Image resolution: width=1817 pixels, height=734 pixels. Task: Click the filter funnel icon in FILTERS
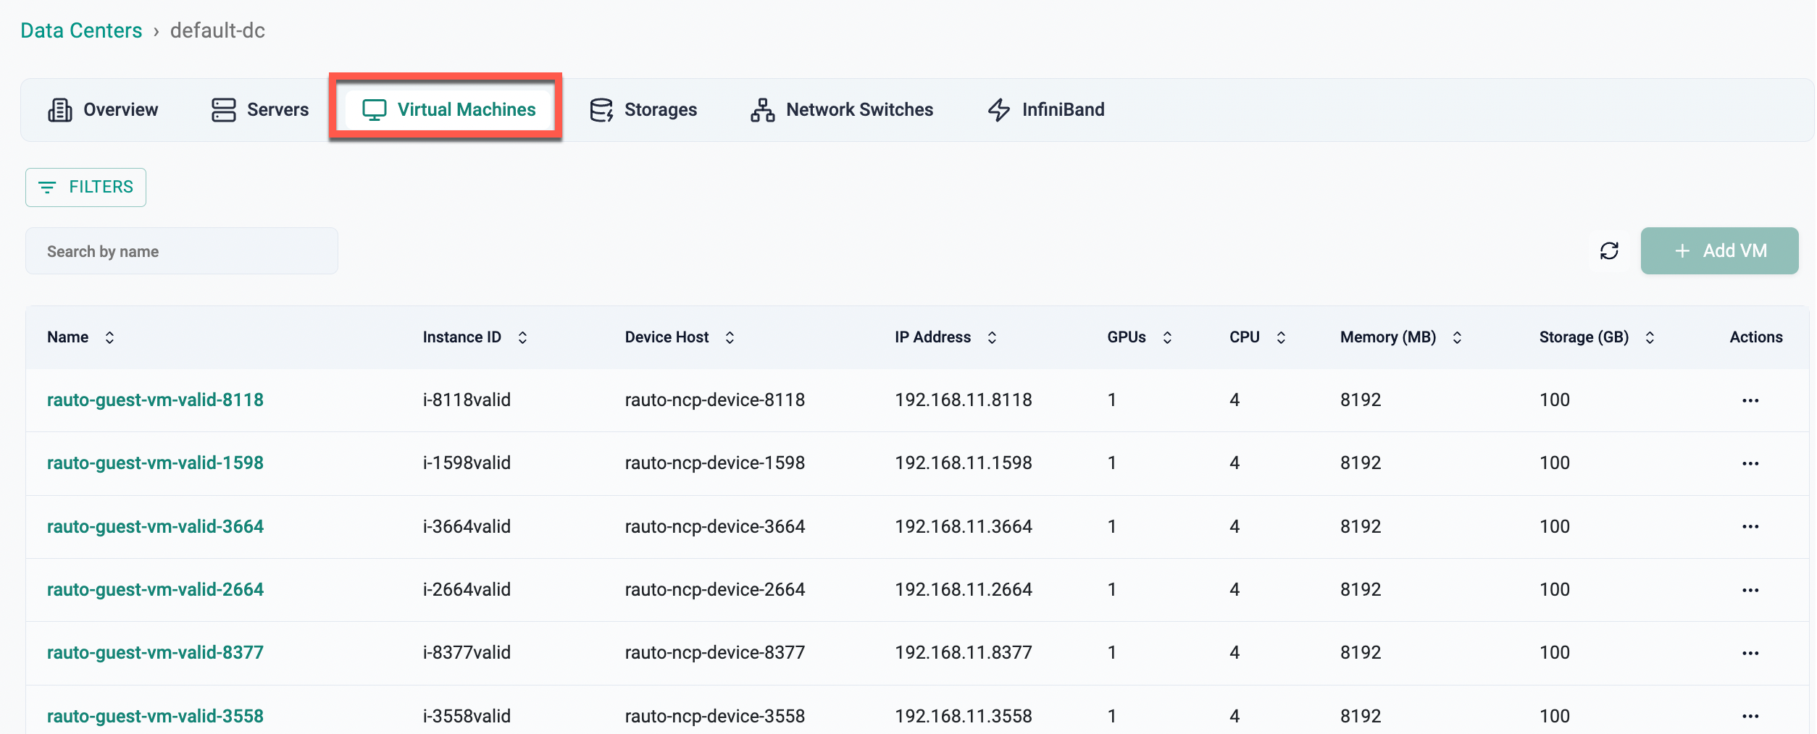(48, 187)
